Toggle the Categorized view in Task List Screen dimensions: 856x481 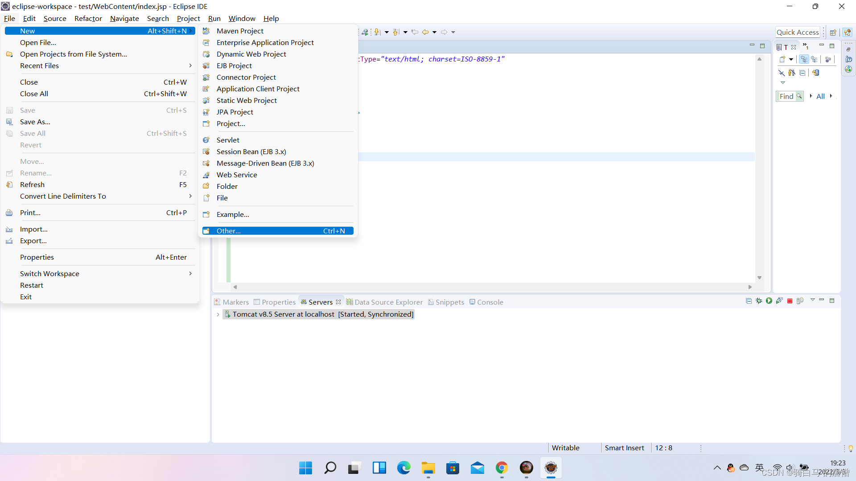point(804,59)
